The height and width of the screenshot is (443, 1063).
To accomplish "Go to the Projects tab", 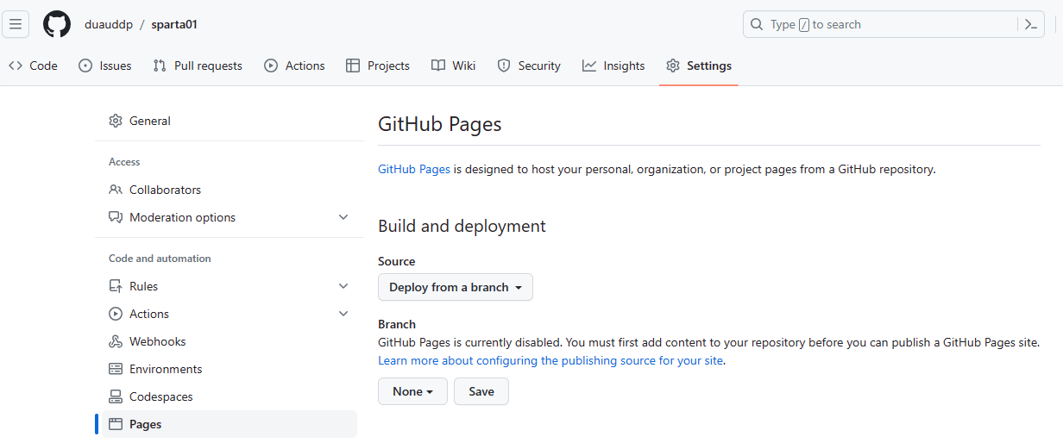I will (378, 66).
